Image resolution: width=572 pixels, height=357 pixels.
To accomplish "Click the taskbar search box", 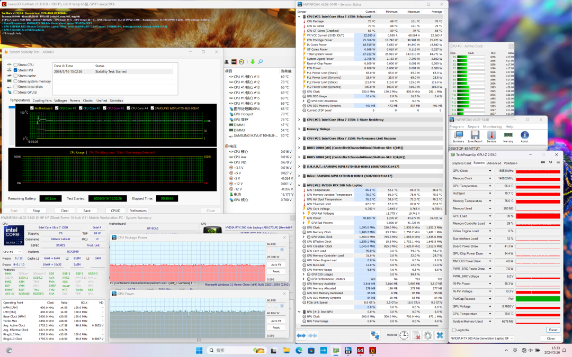I will click(236, 351).
